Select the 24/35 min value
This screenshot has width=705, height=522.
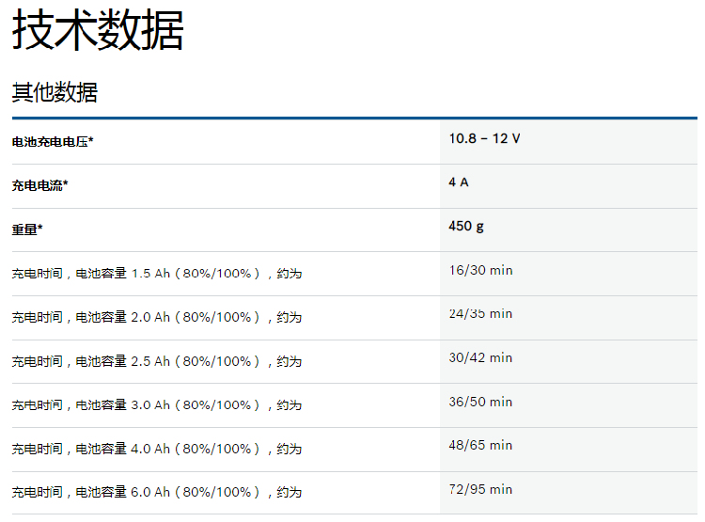[x=480, y=313]
